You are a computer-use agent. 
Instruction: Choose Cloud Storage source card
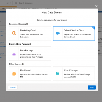click(74, 74)
